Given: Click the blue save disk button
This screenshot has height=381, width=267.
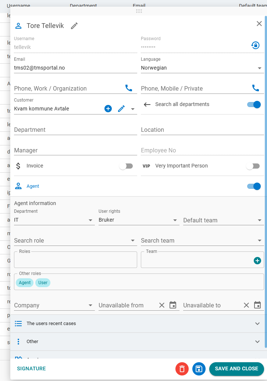Looking at the screenshot, I should (x=199, y=368).
